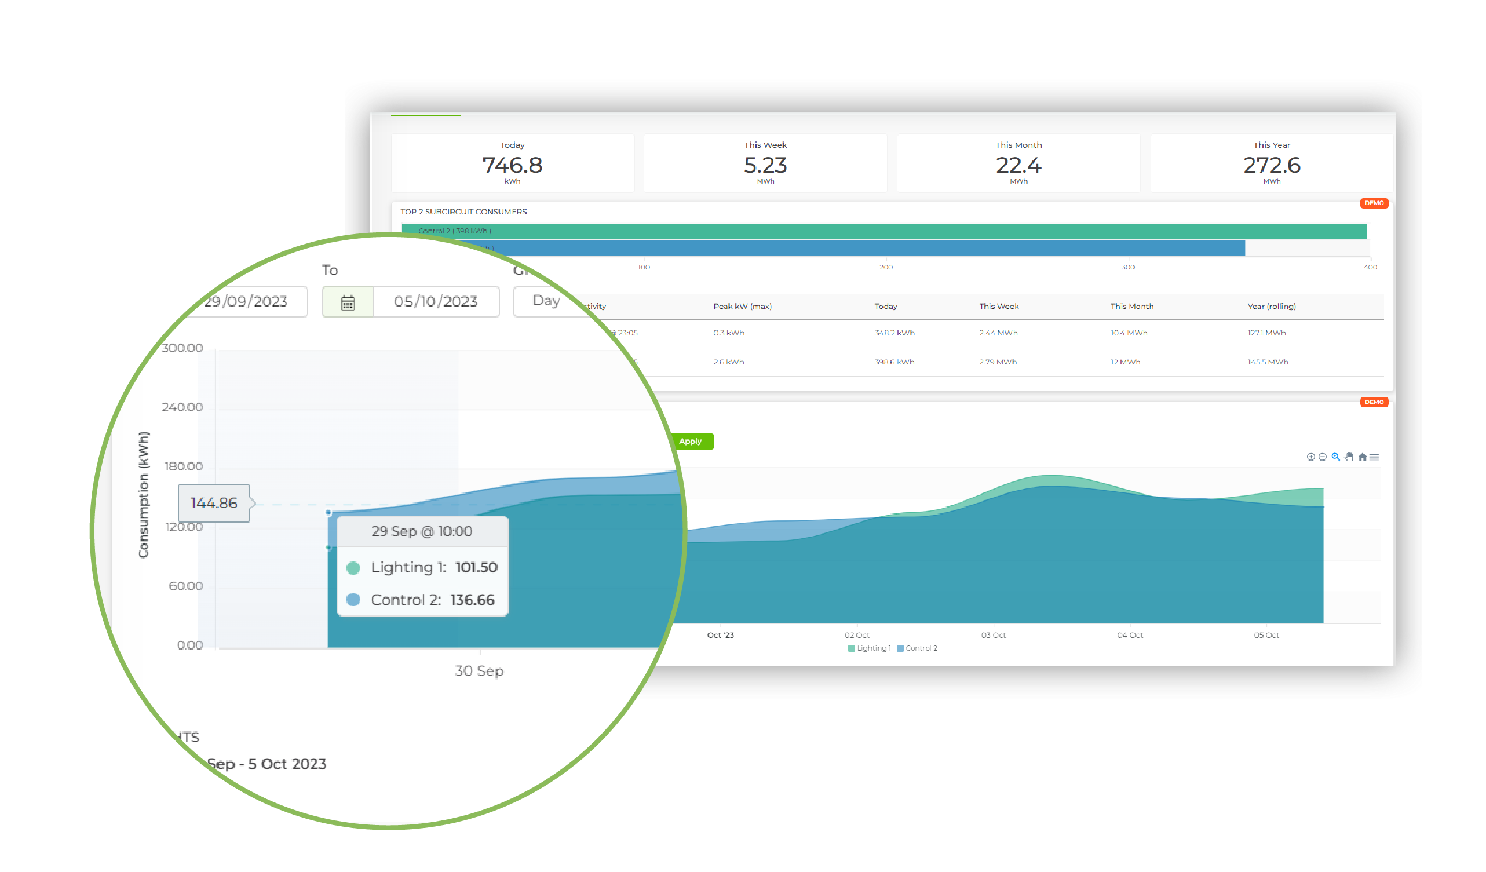The height and width of the screenshot is (872, 1486).
Task: Expand the From date field 29/09/2023
Action: coord(246,302)
